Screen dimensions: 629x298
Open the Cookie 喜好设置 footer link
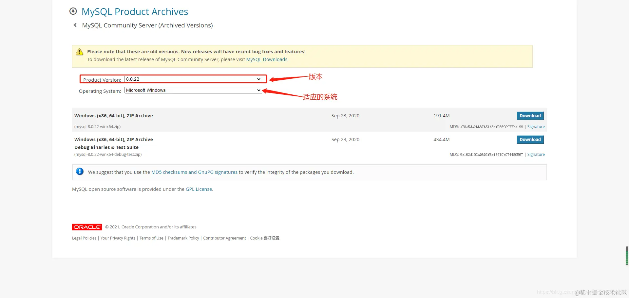[265, 238]
